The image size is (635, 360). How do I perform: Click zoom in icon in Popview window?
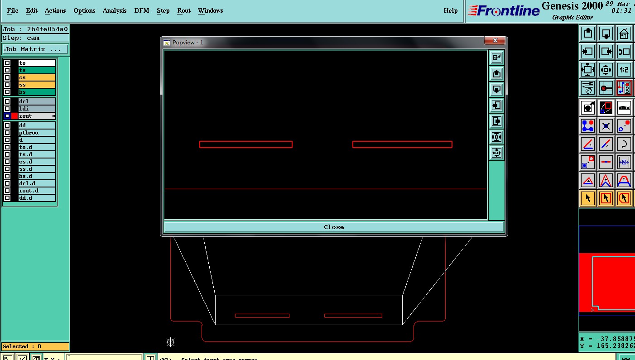point(496,137)
